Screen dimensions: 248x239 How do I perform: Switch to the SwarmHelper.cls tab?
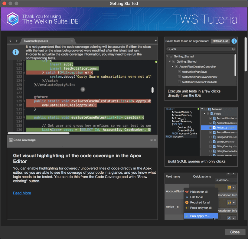(48, 41)
